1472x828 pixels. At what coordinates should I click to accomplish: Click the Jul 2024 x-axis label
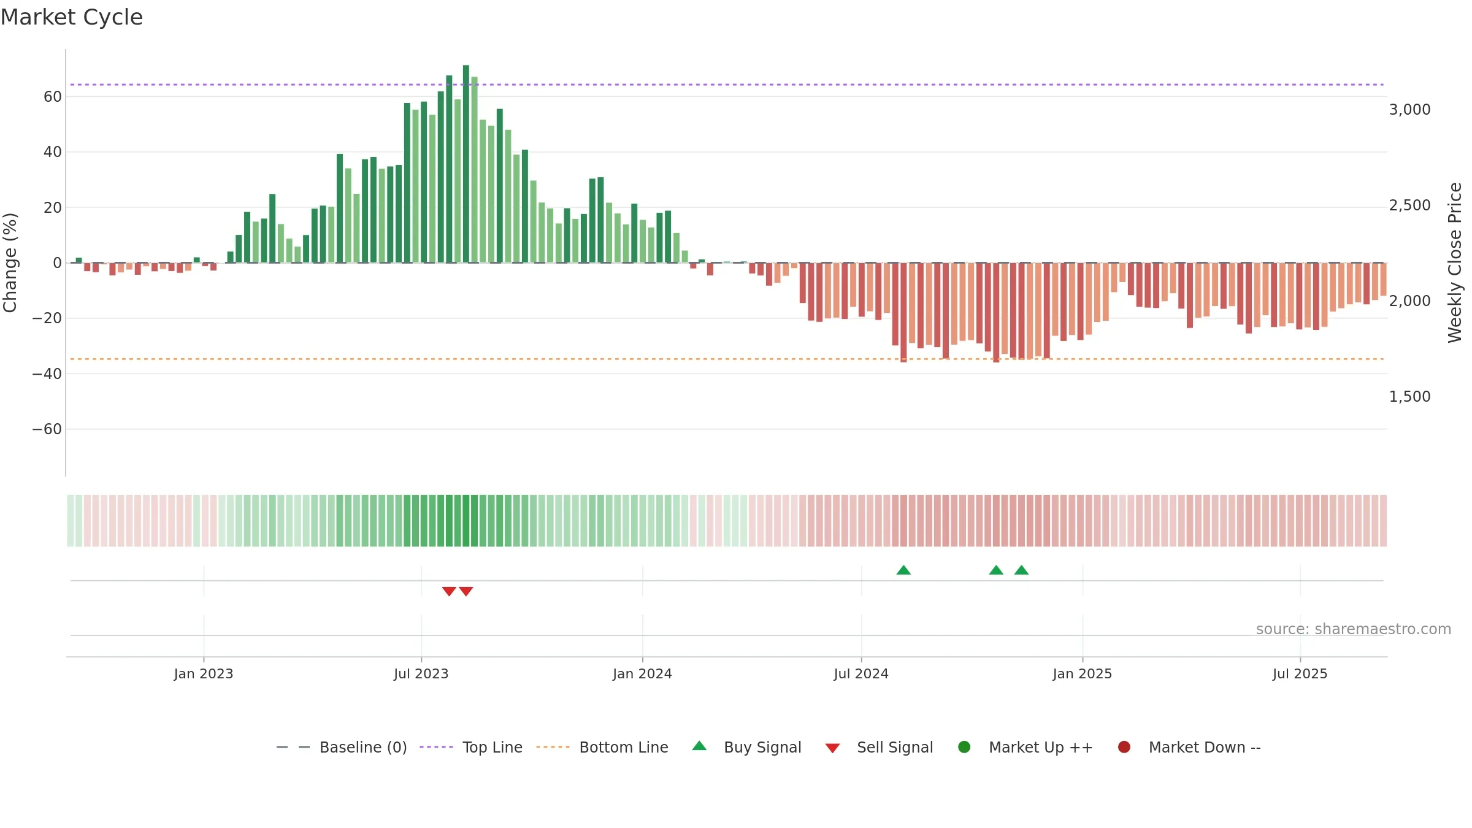coord(861,673)
